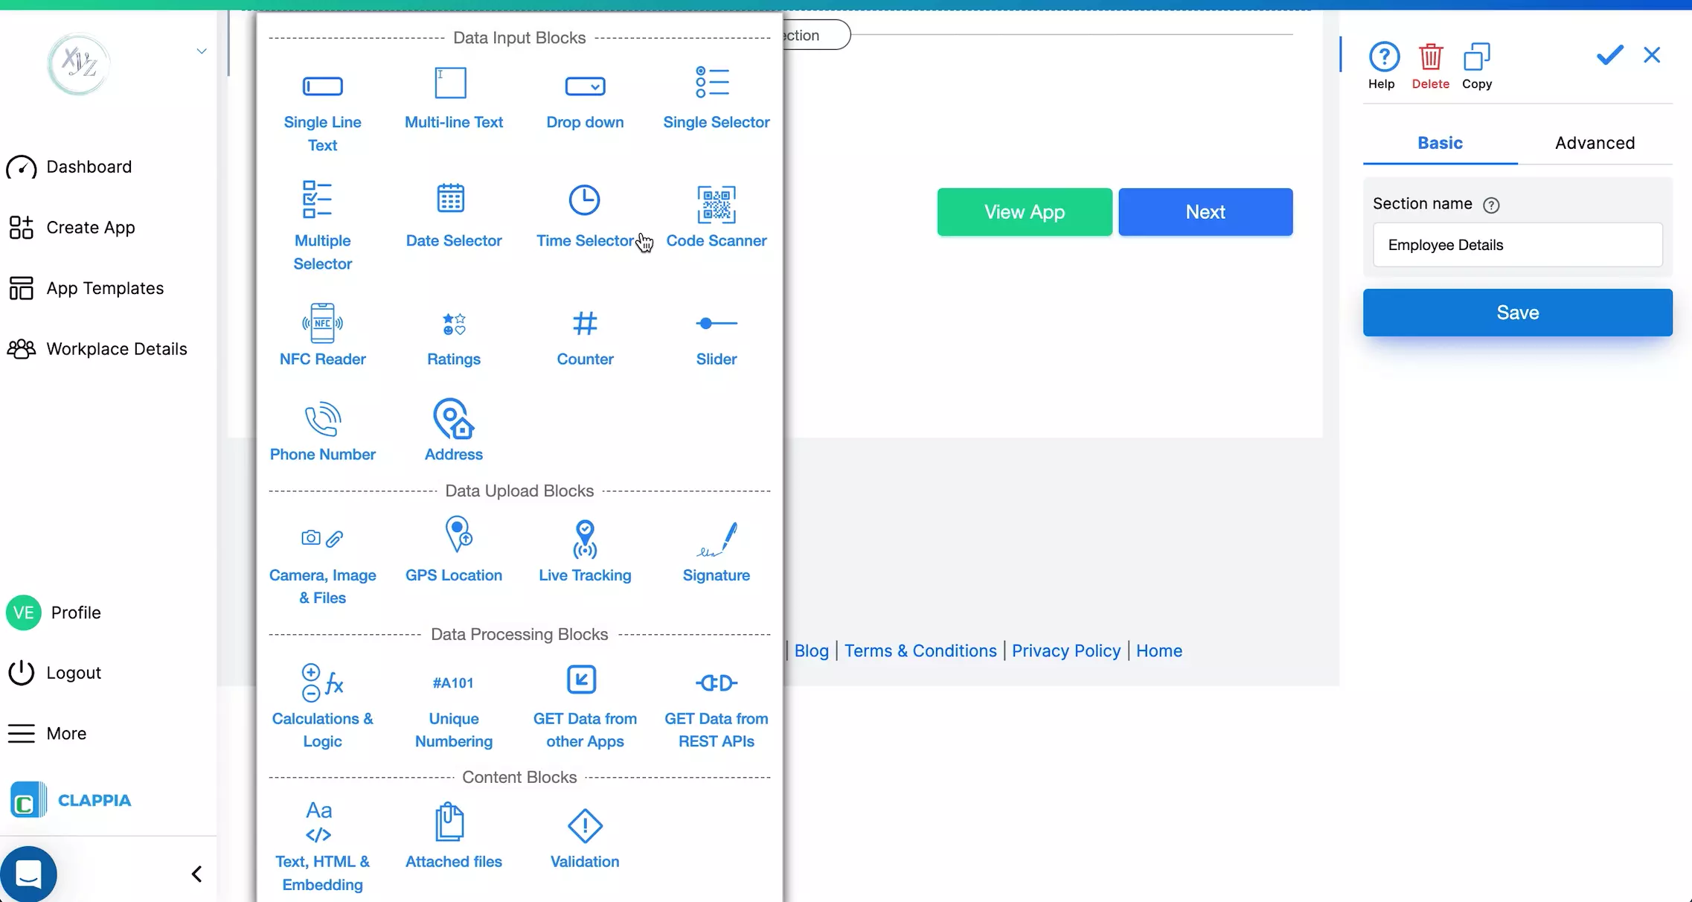
Task: Collapse the left sidebar with the chevron
Action: pyautogui.click(x=196, y=874)
